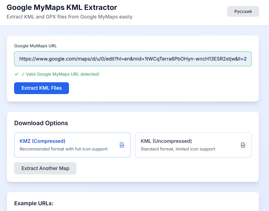The image size is (269, 211).
Task: Click the green checkmark validation icon
Action: coord(17,74)
